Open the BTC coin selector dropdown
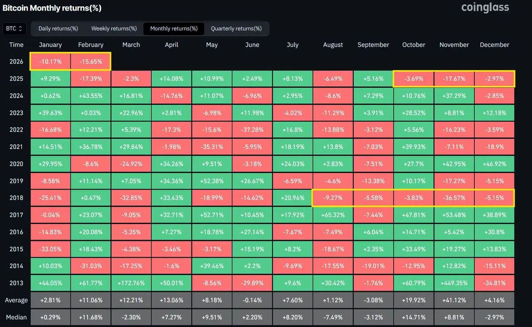The height and width of the screenshot is (327, 532). tap(14, 28)
